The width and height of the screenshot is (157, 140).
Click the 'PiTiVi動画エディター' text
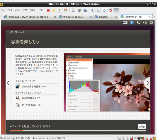pyautogui.click(x=33, y=105)
